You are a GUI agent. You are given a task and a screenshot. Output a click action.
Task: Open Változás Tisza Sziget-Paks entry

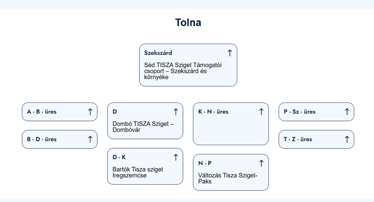(x=228, y=178)
